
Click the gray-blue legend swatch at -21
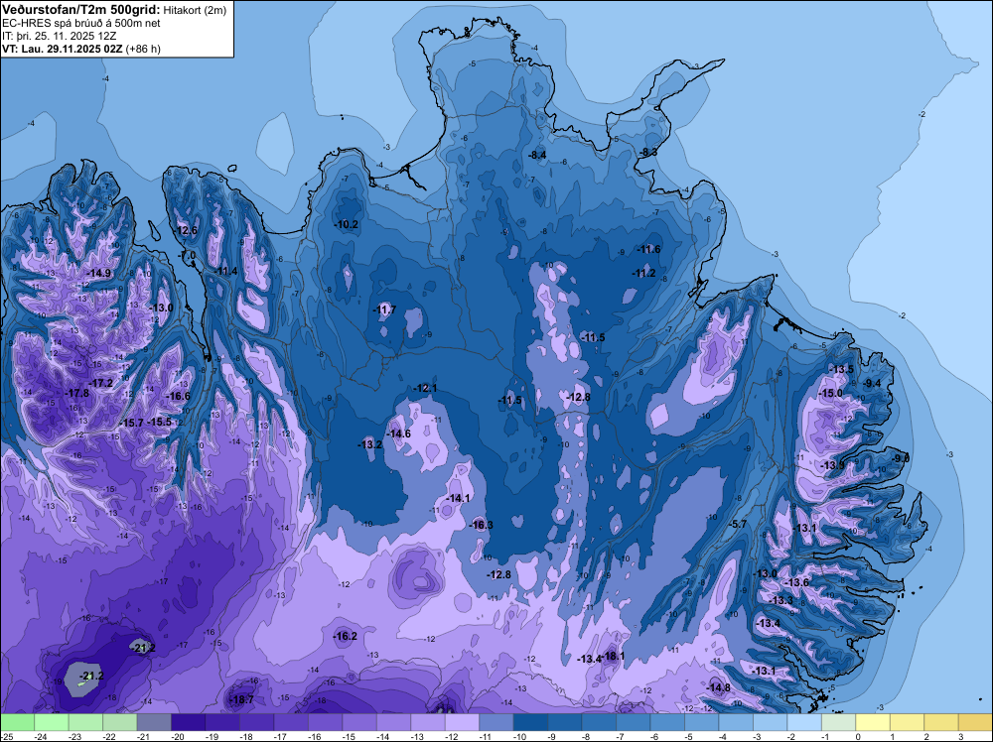click(154, 722)
